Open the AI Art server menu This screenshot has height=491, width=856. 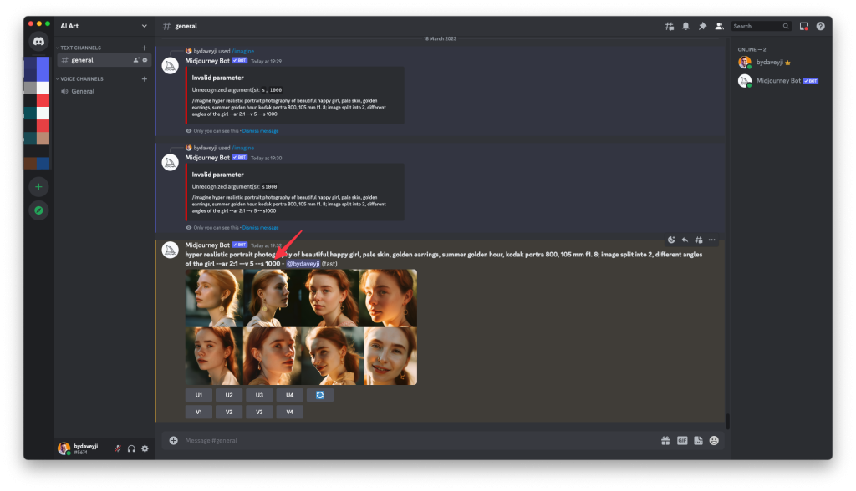pyautogui.click(x=103, y=26)
